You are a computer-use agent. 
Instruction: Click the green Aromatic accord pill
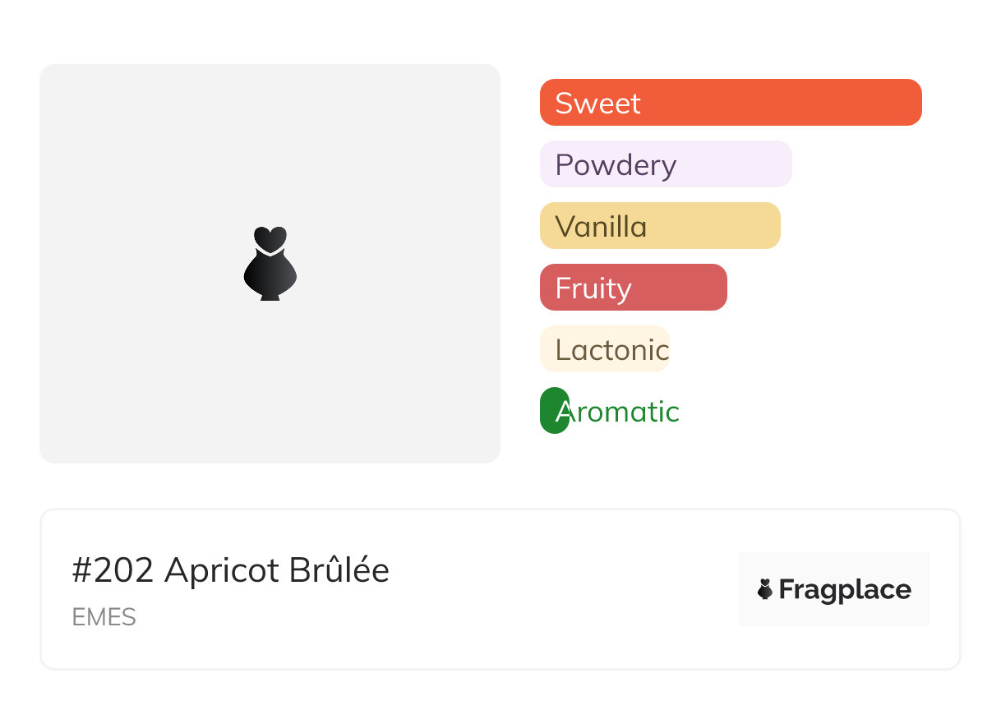(554, 410)
